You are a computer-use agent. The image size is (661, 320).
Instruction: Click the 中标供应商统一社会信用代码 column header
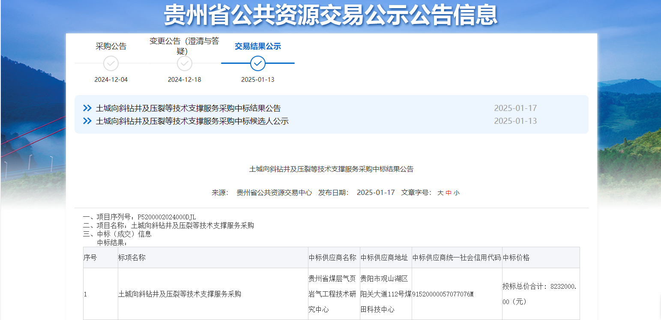(x=457, y=257)
